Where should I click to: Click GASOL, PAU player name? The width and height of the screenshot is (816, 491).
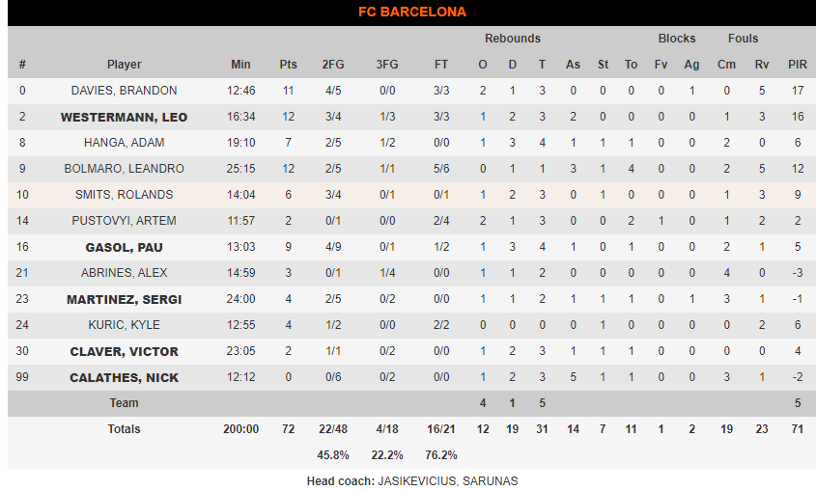(x=124, y=247)
